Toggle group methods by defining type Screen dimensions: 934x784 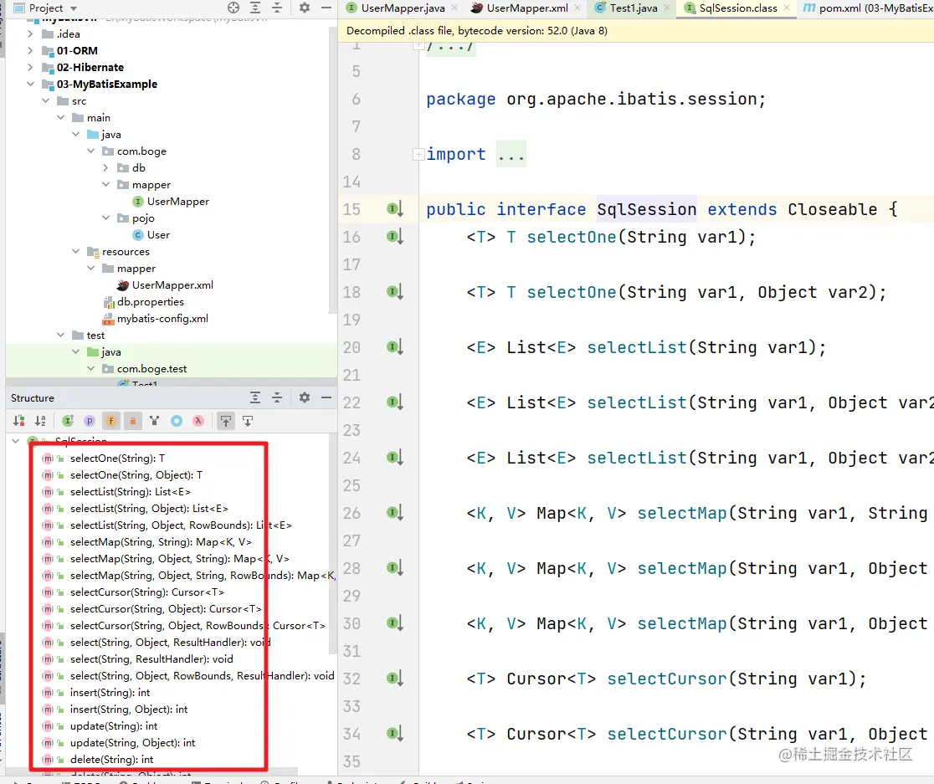tap(155, 421)
